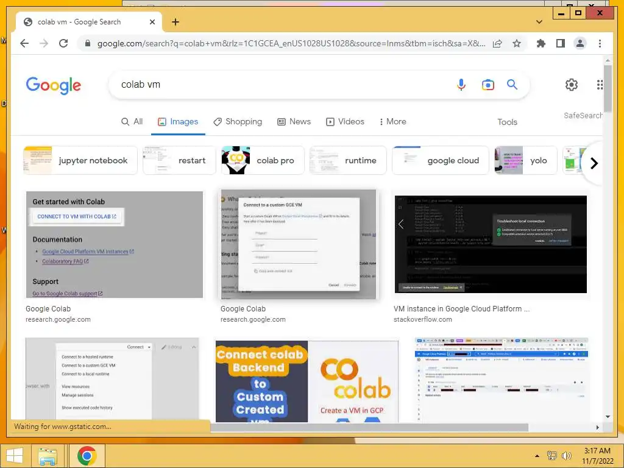Open the search Tools filter

click(x=507, y=122)
